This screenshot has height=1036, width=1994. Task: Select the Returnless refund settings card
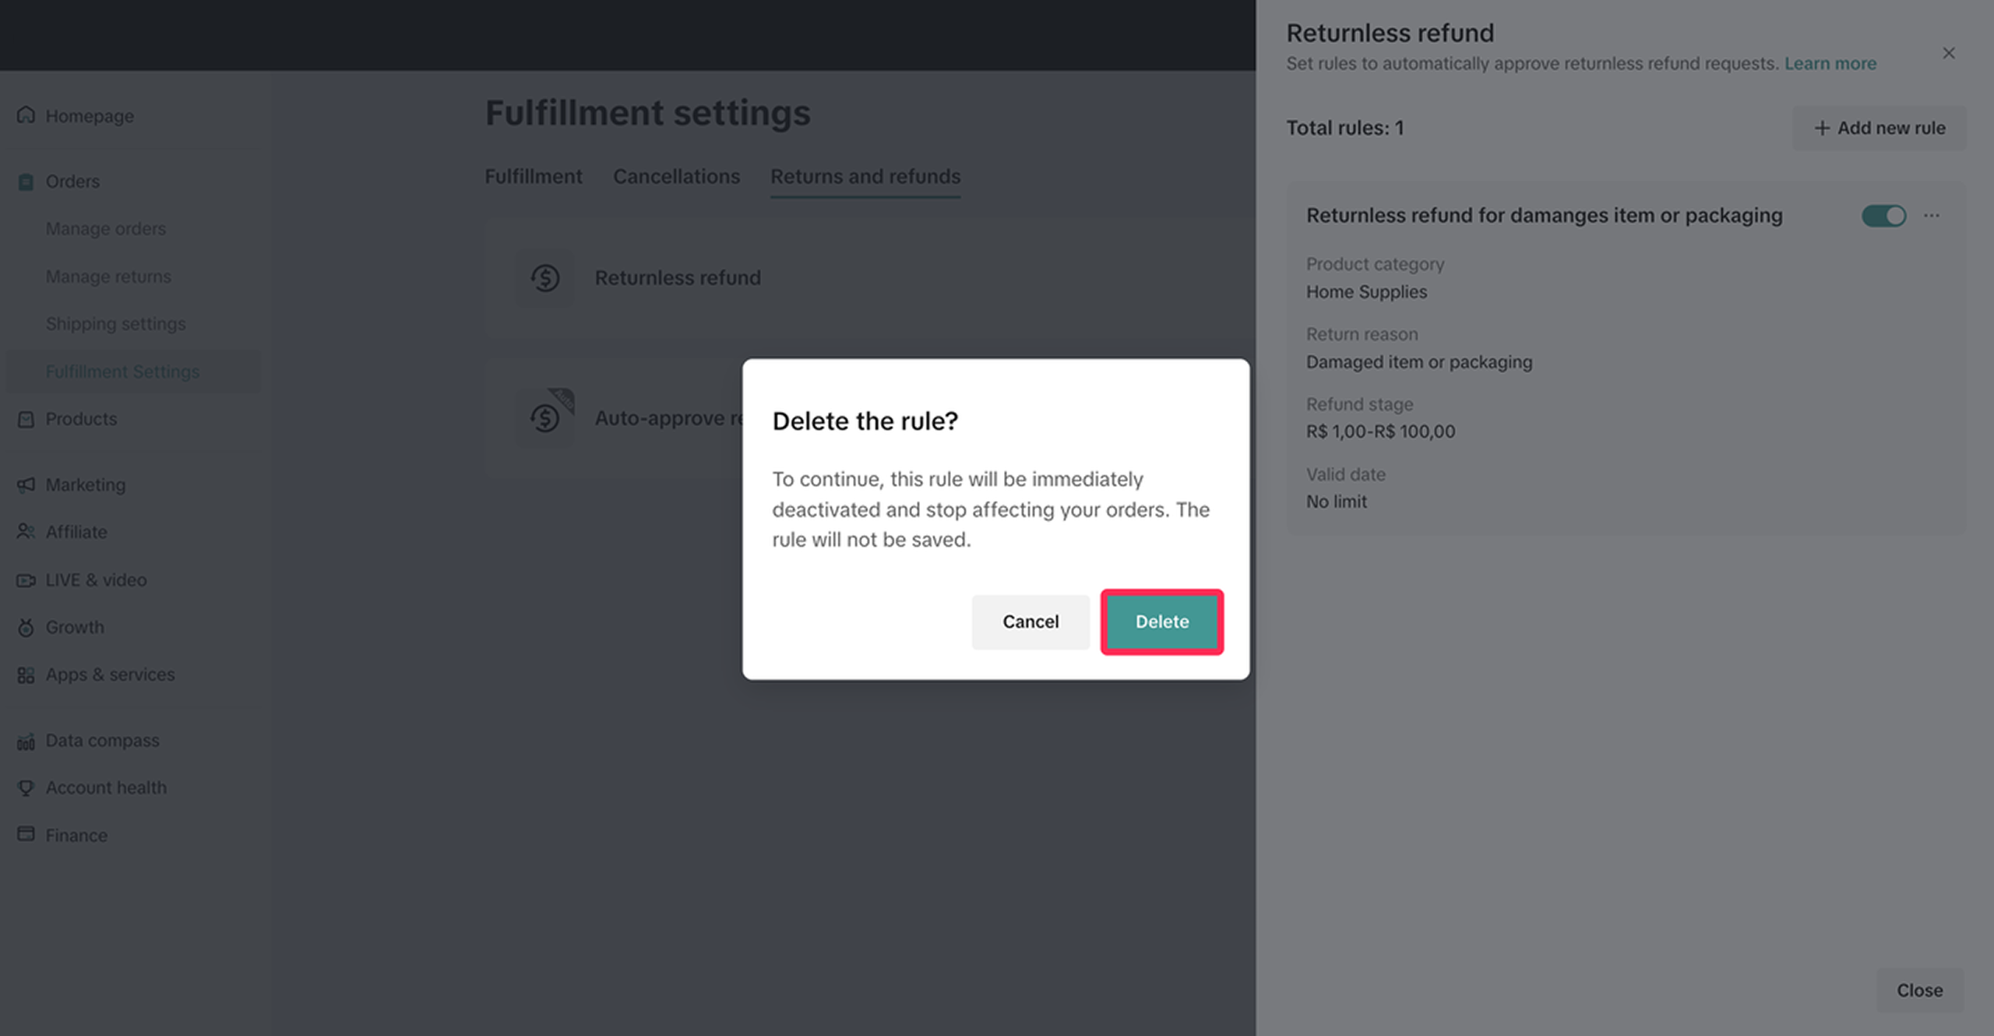678,278
